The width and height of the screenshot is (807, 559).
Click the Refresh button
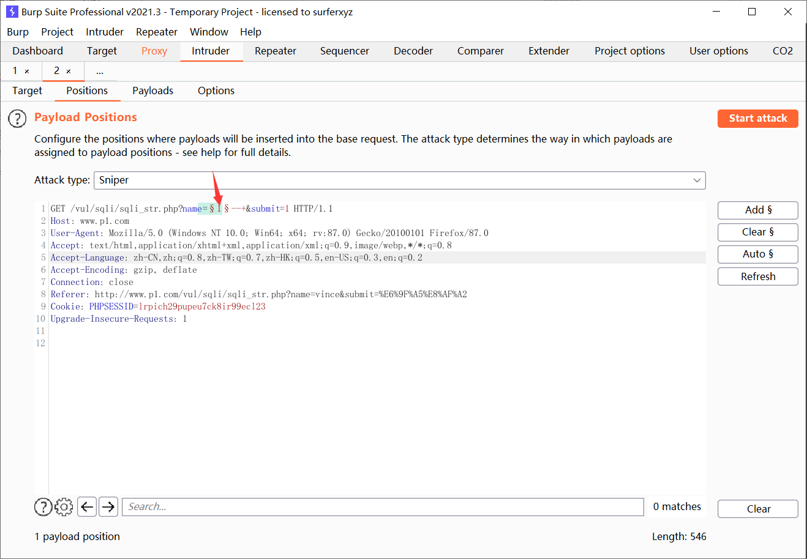pyautogui.click(x=758, y=276)
